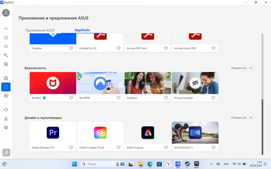Favorite Privacy Guardian with its heart
The image size is (271, 169).
pyautogui.click(x=213, y=98)
